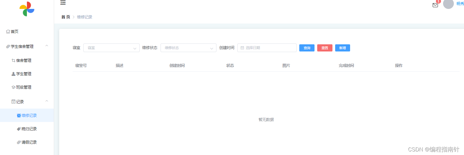Click the 维修状态 filter label

click(150, 48)
